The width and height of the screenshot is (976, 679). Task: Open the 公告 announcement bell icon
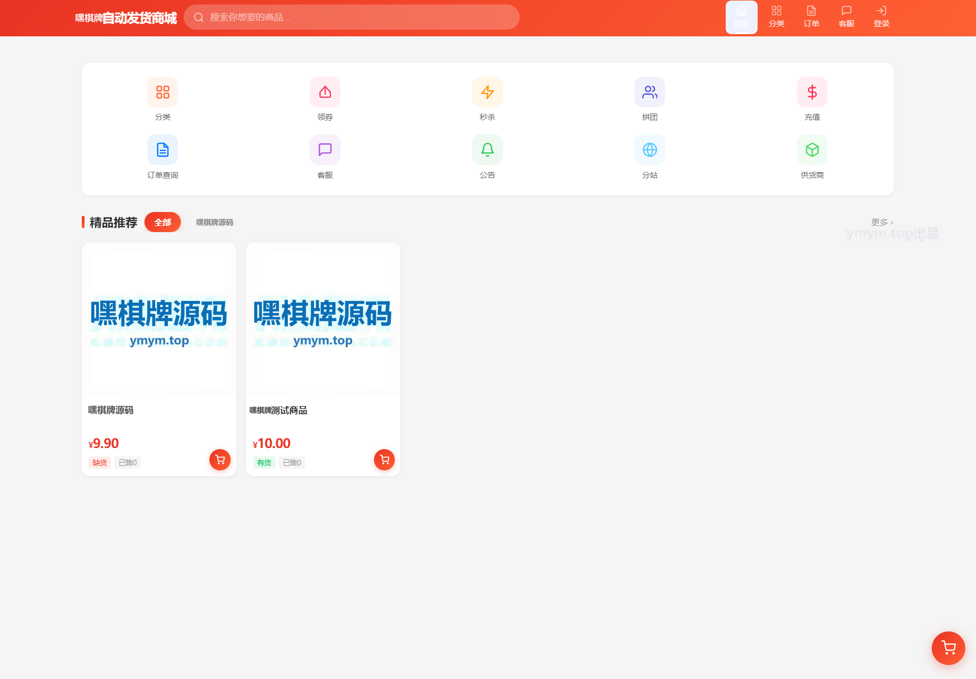pos(487,150)
